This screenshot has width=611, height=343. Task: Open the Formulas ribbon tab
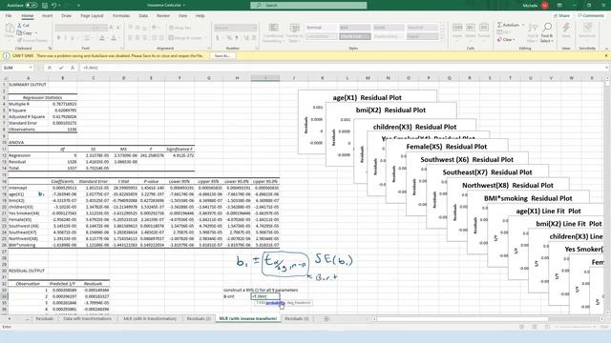point(121,16)
